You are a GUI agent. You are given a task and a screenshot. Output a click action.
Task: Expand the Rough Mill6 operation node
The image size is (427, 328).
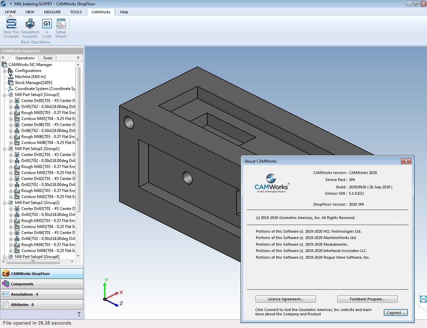pos(11,137)
